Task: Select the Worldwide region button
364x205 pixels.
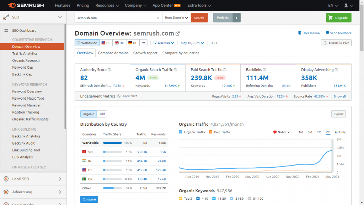Action: pos(87,43)
